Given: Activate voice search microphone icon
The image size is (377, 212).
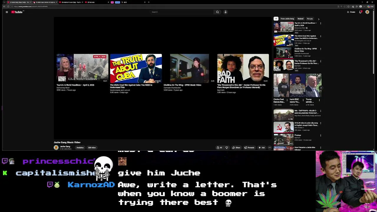Looking at the screenshot, I should [225, 12].
